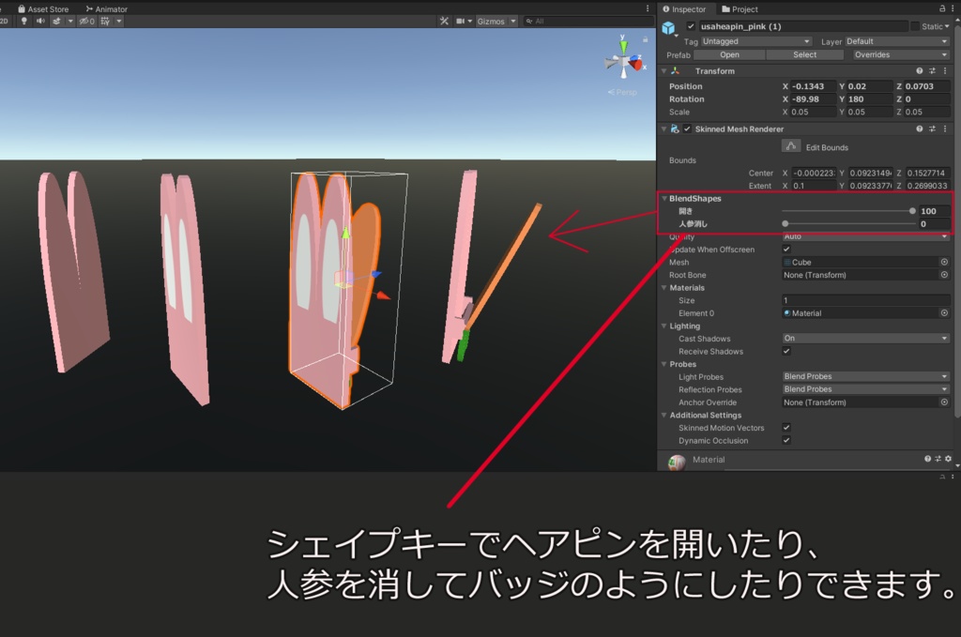The height and width of the screenshot is (637, 961).
Task: Switch to the Animator tab
Action: point(107,9)
